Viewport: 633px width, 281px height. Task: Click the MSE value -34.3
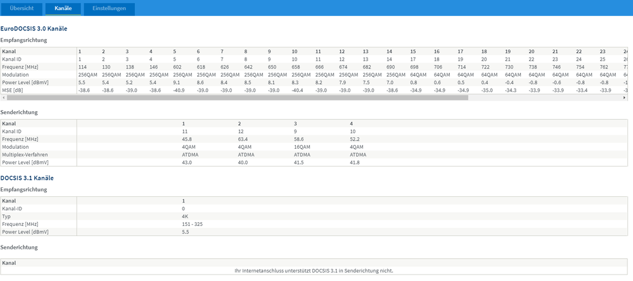click(x=511, y=91)
